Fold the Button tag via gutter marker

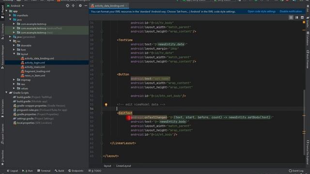102,74
